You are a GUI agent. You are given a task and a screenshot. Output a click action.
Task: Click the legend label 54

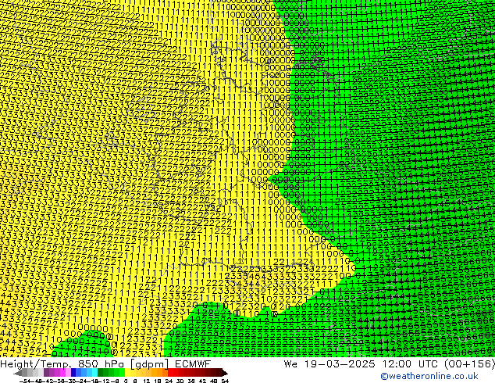click(x=225, y=381)
